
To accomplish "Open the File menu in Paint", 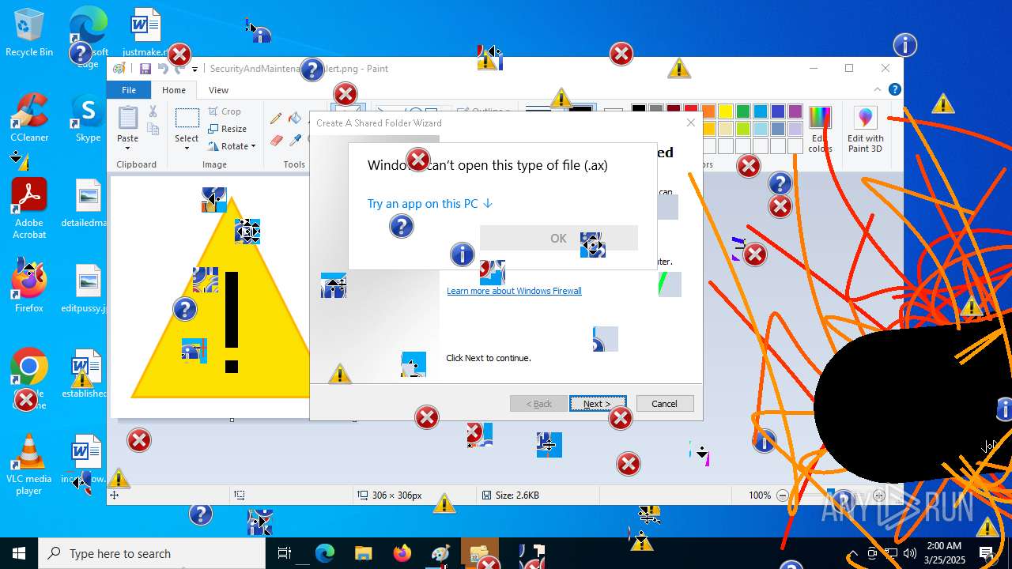I will tap(129, 90).
